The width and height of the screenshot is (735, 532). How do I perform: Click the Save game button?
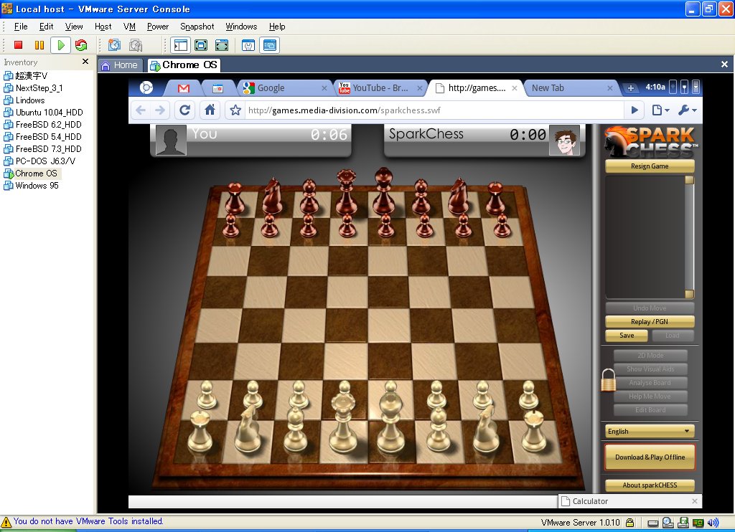pyautogui.click(x=627, y=336)
